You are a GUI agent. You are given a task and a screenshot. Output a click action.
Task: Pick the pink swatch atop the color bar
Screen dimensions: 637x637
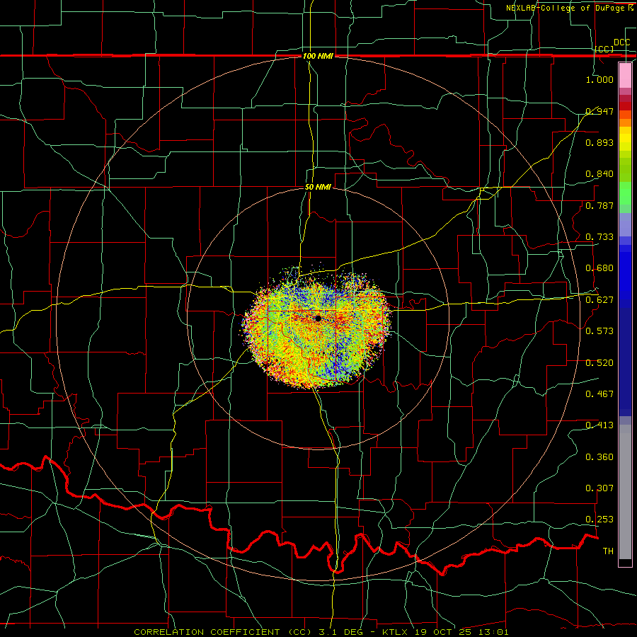tap(625, 75)
